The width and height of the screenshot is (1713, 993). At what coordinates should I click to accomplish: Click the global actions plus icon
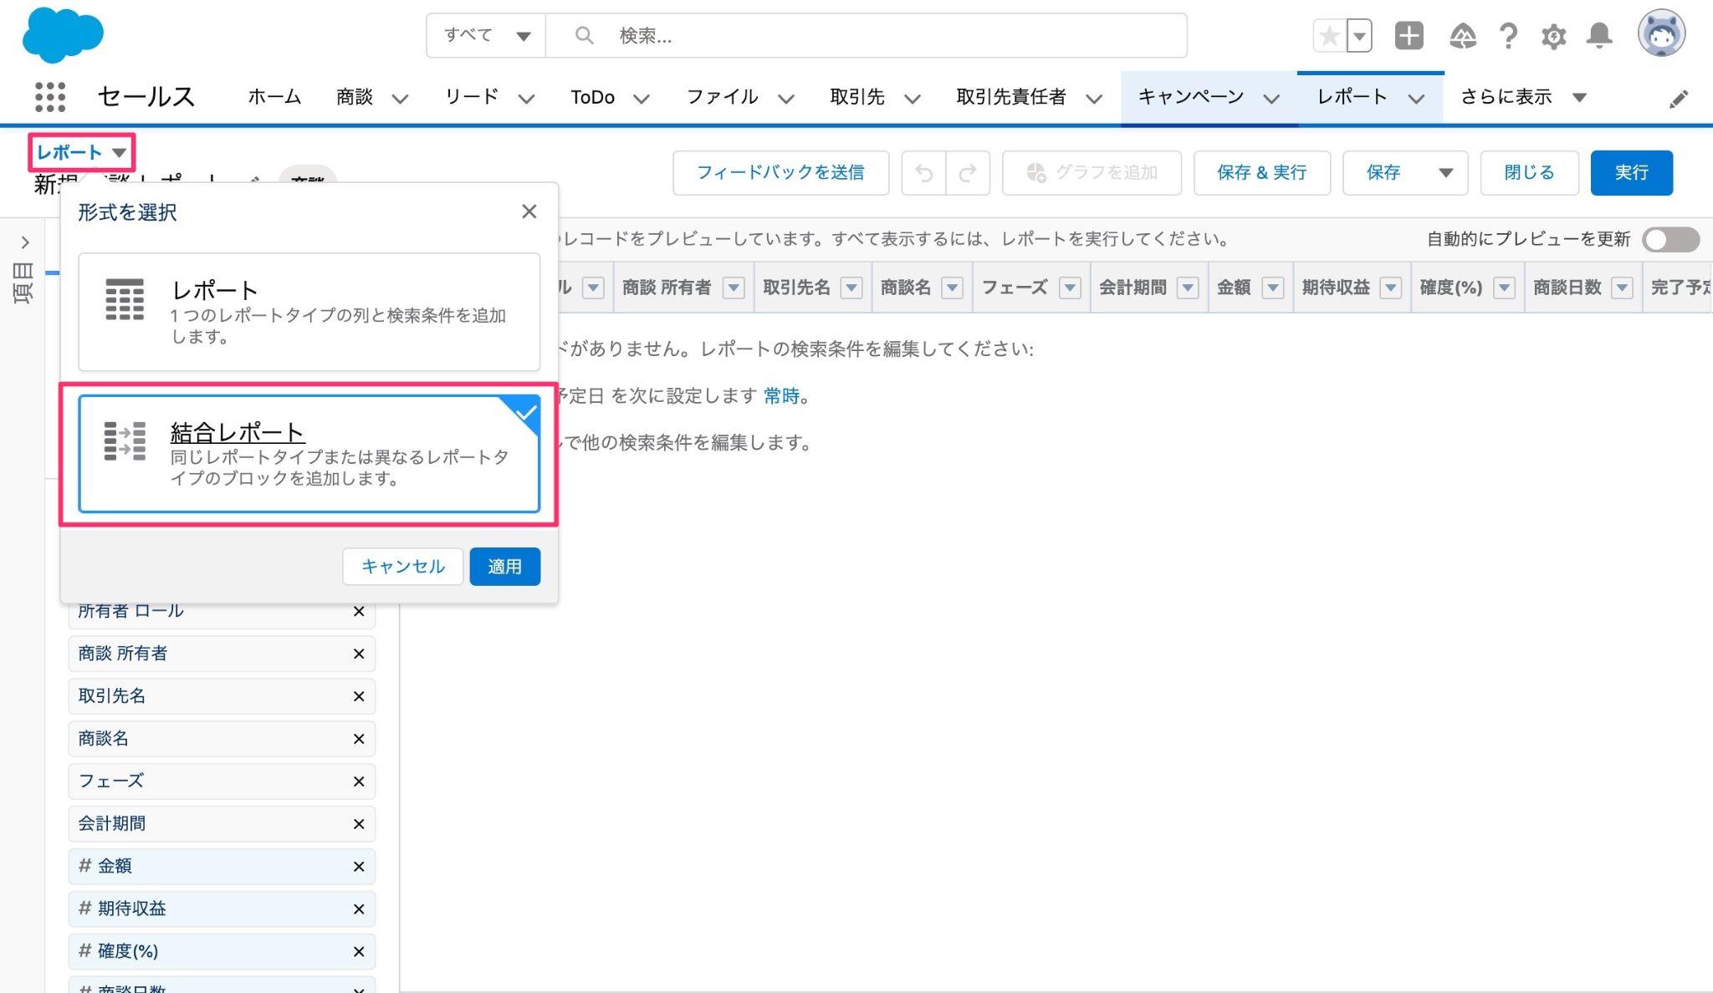1409,36
